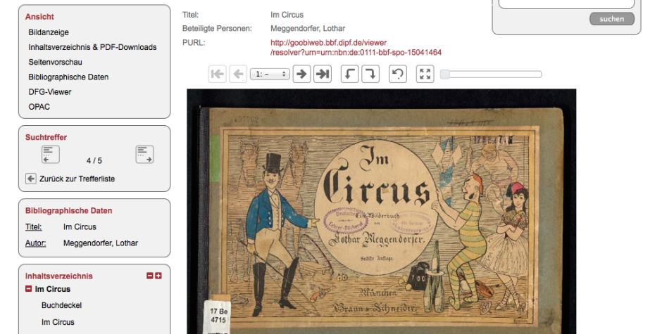Click the 4 / 5 hit counter
This screenshot has width=662, height=334.
click(94, 161)
